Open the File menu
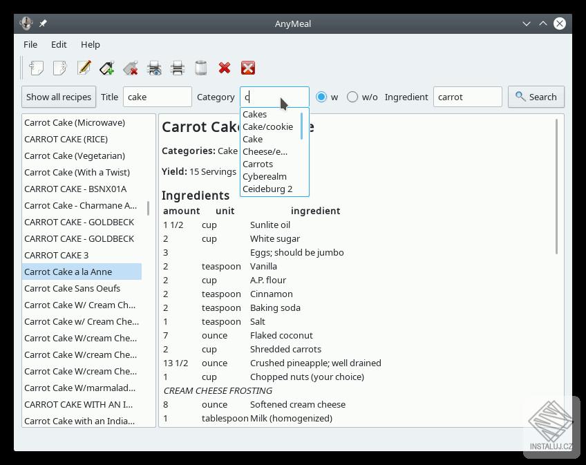 click(30, 44)
